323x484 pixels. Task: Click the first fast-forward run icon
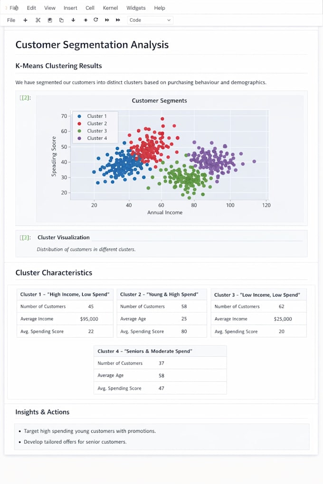(107, 20)
